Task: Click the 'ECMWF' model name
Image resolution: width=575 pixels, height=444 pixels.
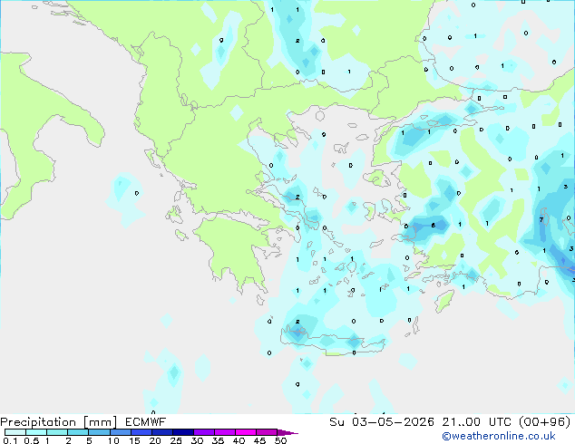Action: pyautogui.click(x=146, y=422)
